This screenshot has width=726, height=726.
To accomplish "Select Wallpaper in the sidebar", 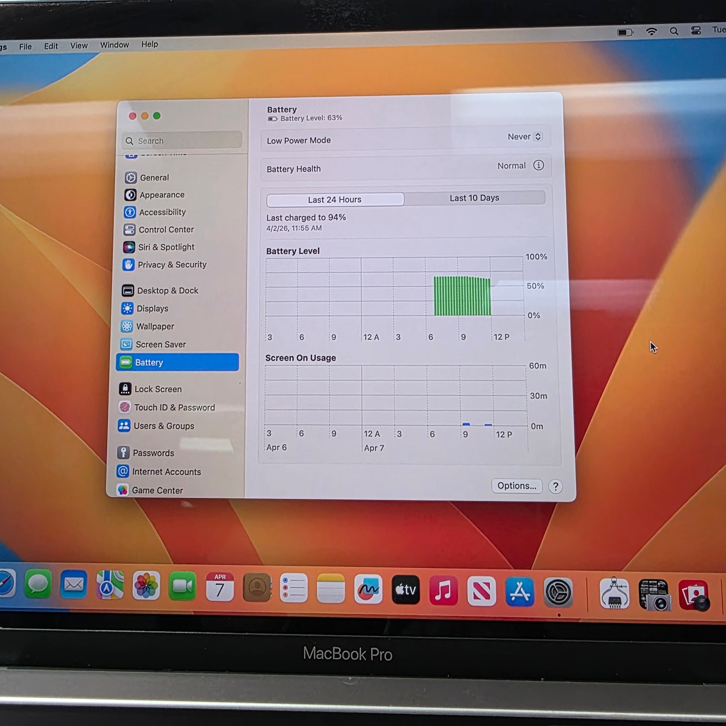I will click(155, 326).
